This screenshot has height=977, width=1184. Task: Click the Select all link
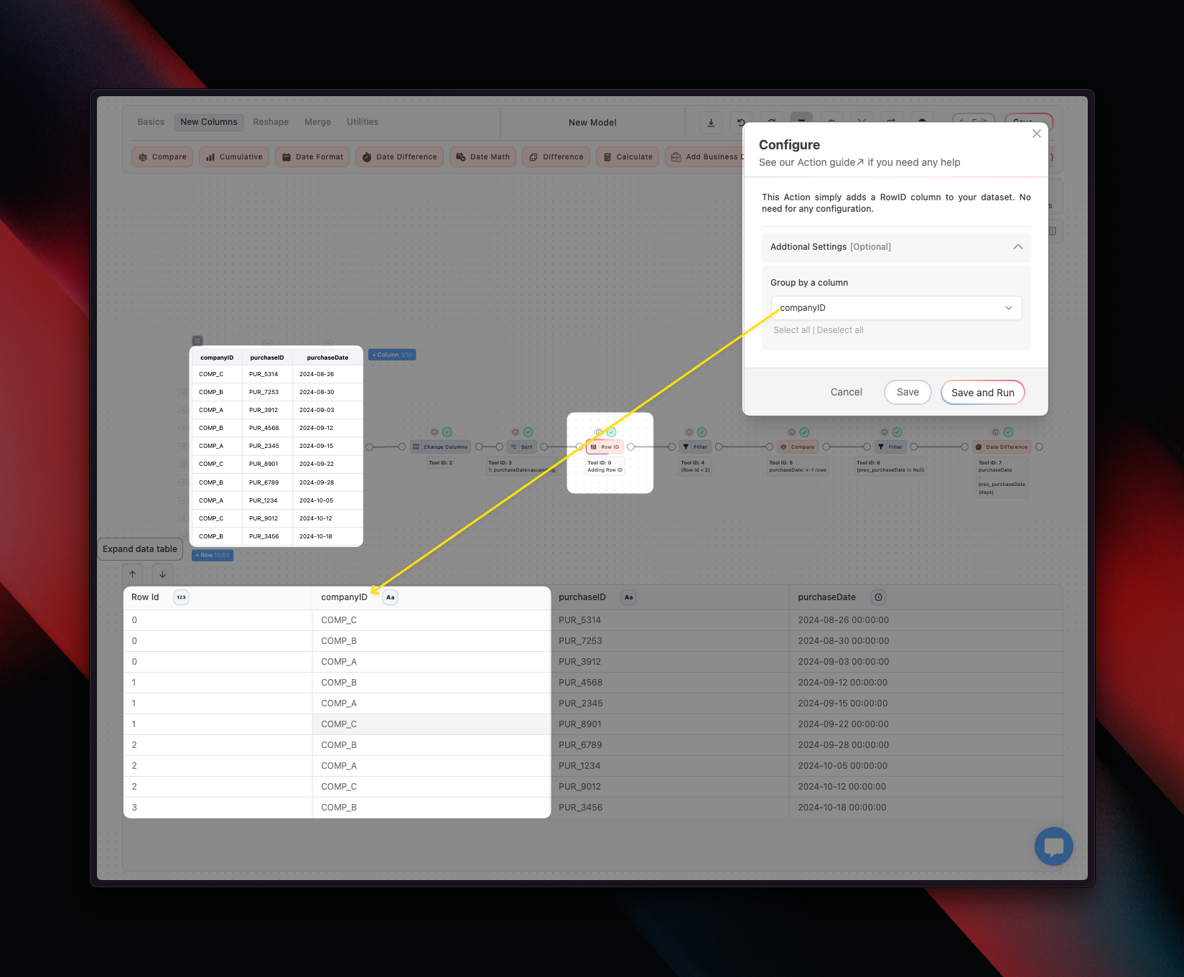click(792, 330)
